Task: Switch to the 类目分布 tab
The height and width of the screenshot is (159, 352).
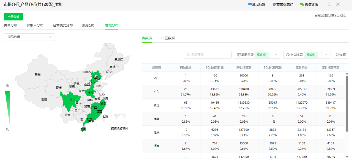Action: coord(10,25)
